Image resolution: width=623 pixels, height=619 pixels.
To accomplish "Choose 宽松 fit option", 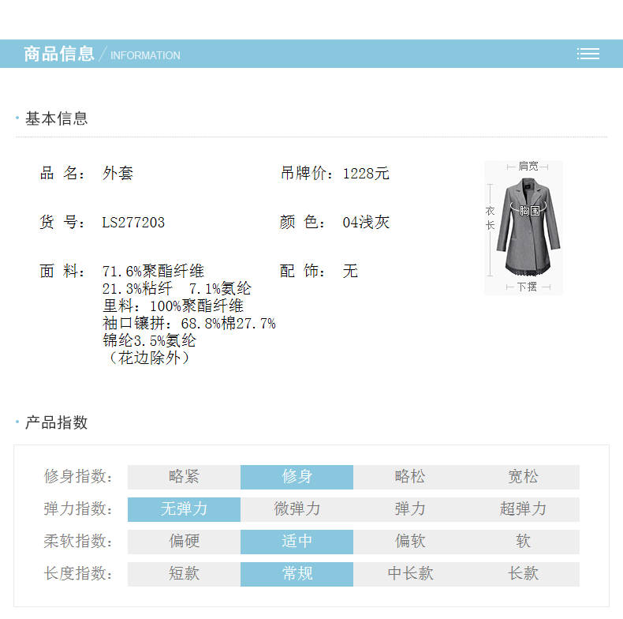I will (x=523, y=477).
